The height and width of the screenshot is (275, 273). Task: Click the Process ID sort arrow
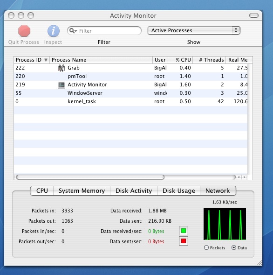(x=46, y=60)
